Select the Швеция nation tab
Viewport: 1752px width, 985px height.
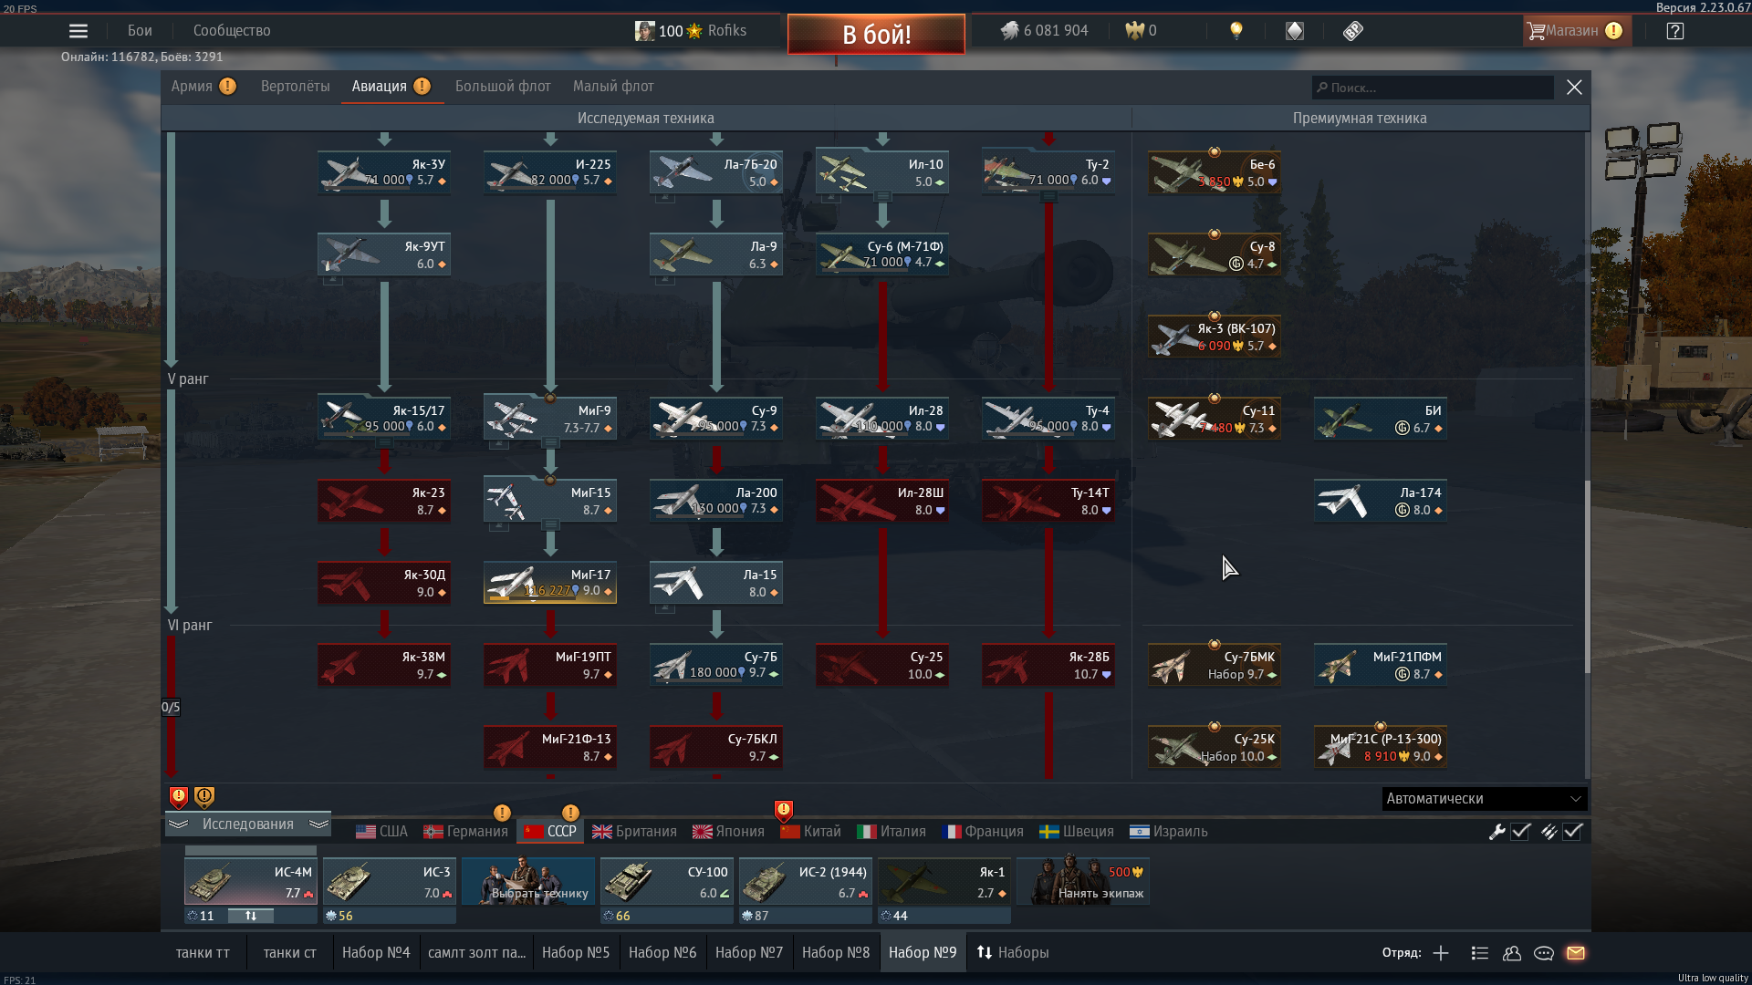click(1077, 832)
